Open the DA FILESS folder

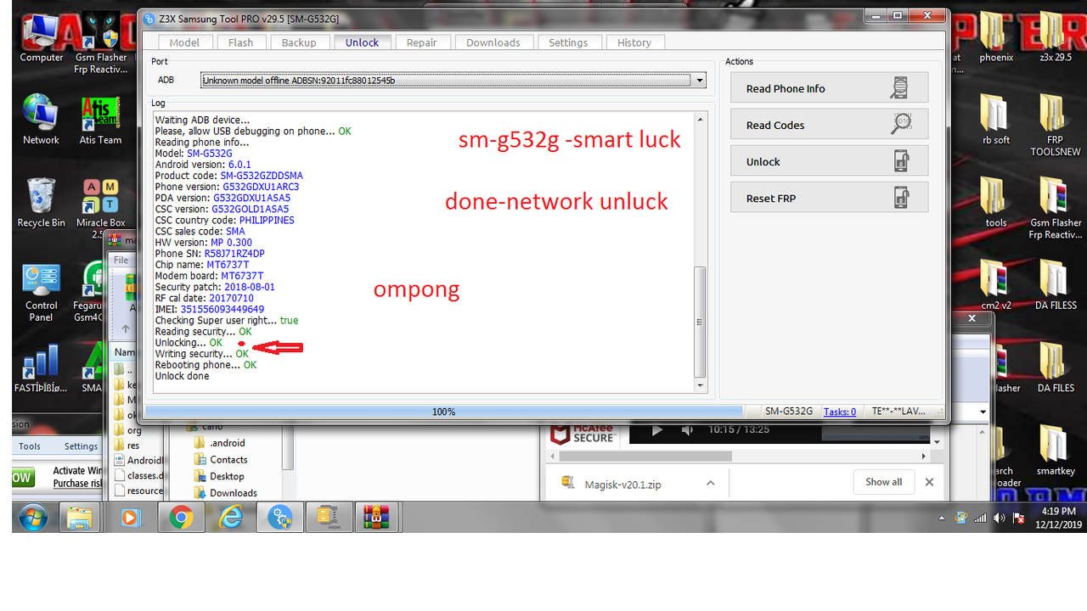pos(1056,284)
